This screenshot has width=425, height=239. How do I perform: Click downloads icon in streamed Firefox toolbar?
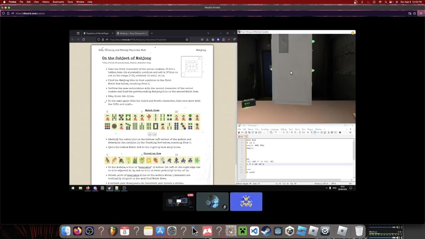click(x=207, y=40)
